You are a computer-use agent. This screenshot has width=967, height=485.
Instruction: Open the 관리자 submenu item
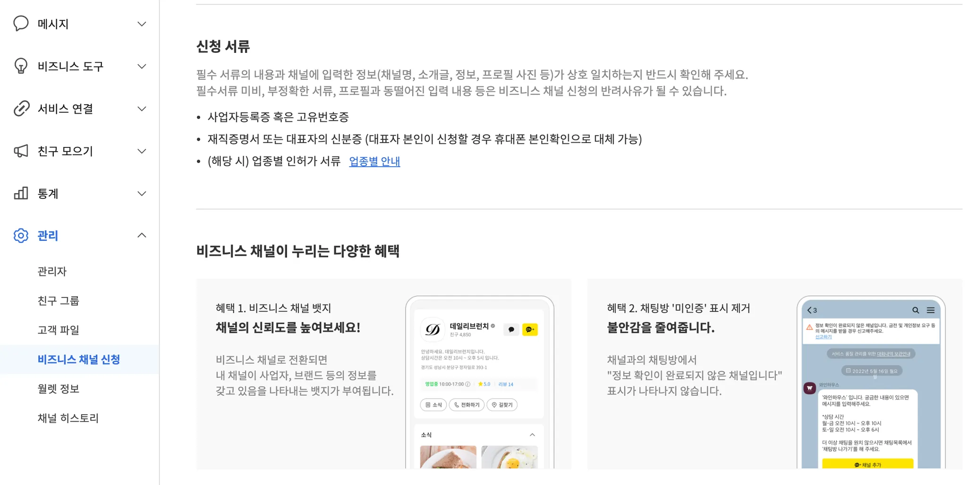[x=52, y=272]
